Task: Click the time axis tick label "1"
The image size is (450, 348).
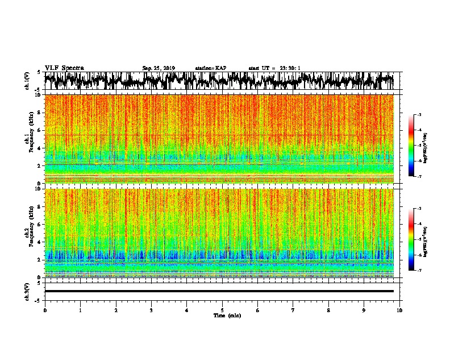Action: click(80, 310)
